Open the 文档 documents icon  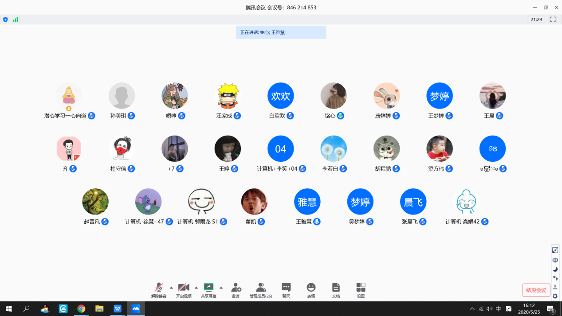[336, 288]
